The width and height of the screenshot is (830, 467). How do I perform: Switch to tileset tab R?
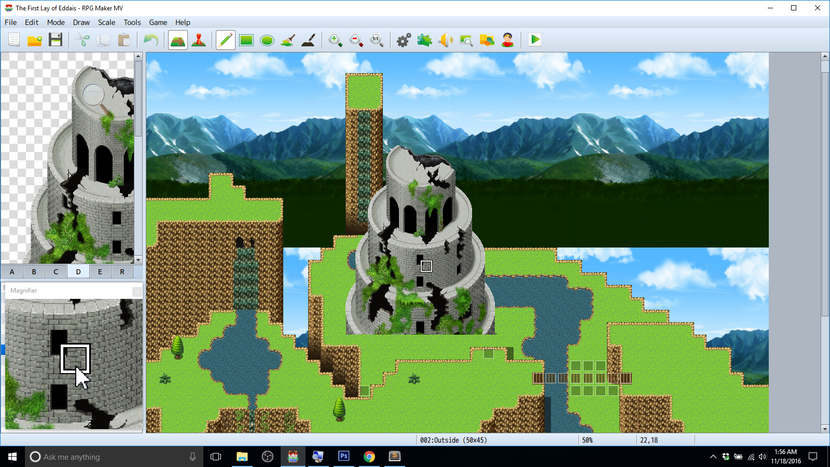tap(122, 271)
